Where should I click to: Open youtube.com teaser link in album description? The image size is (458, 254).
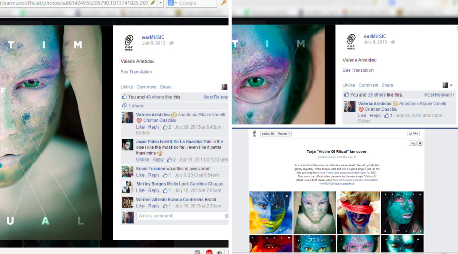coord(359,180)
